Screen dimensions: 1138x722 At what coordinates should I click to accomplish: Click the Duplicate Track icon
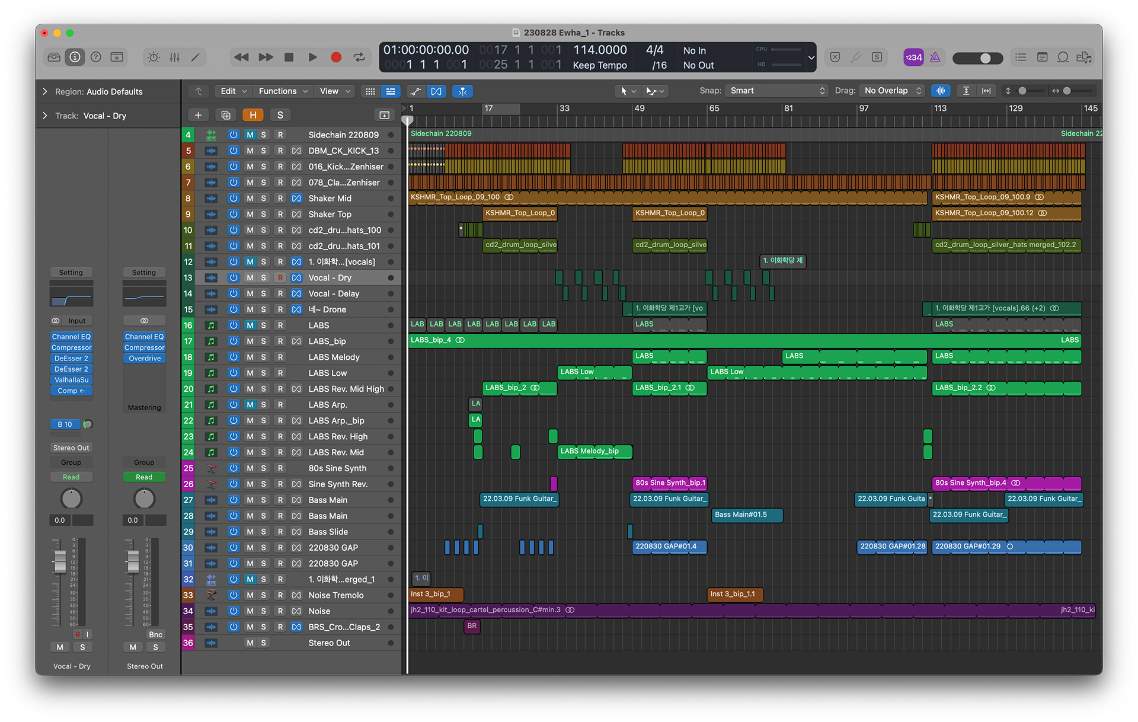226,115
